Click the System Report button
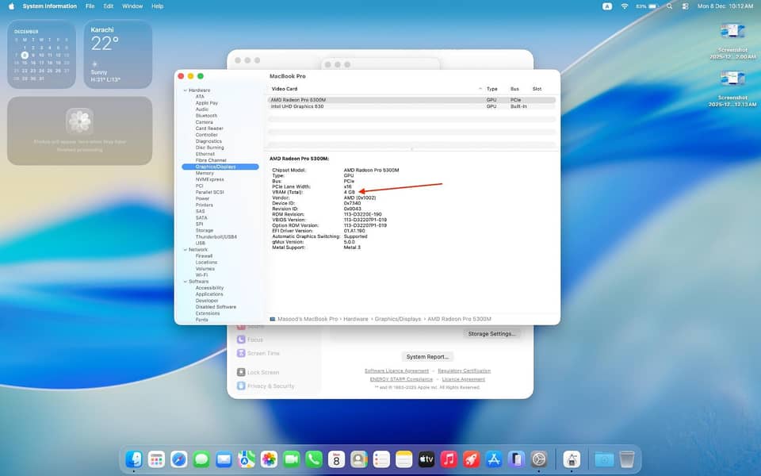The width and height of the screenshot is (761, 476). click(x=427, y=357)
